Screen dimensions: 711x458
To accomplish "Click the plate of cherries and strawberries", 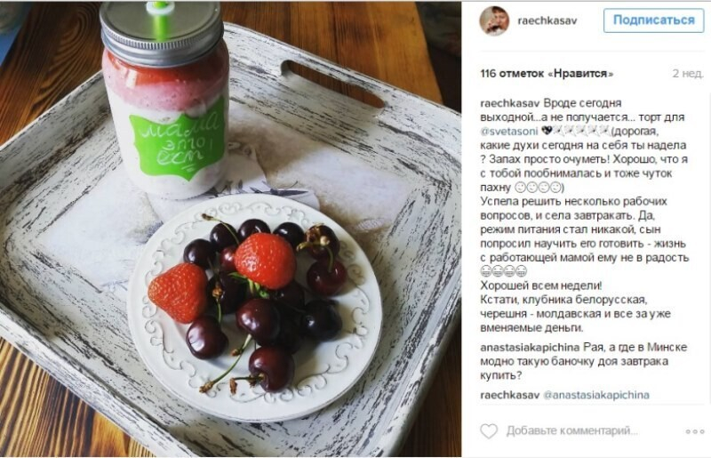I will pyautogui.click(x=254, y=308).
